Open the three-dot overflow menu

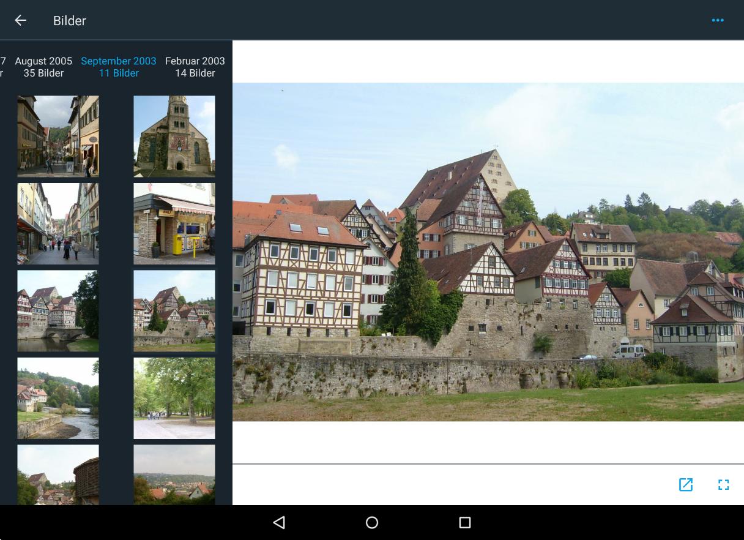[x=718, y=20]
